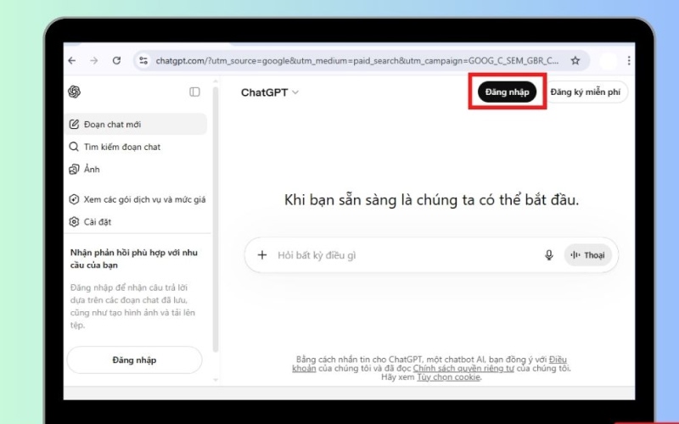Click sidebar scrollbar down arrow
Image resolution: width=679 pixels, height=424 pixels.
coord(216,380)
